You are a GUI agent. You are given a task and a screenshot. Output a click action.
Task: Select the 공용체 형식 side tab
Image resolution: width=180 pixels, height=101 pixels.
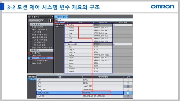pos(59,24)
